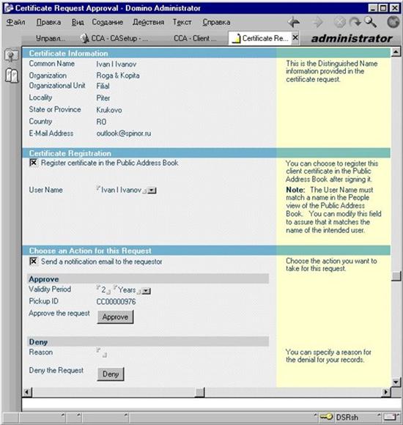Switch to the CCA - CASetup tab
The width and height of the screenshot is (403, 425).
click(114, 39)
